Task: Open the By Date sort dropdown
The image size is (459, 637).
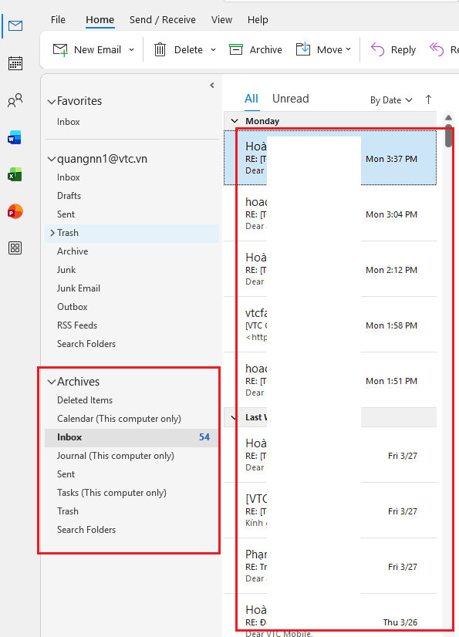Action: pos(391,100)
